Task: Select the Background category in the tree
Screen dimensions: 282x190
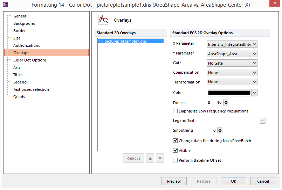Action: (x=24, y=23)
